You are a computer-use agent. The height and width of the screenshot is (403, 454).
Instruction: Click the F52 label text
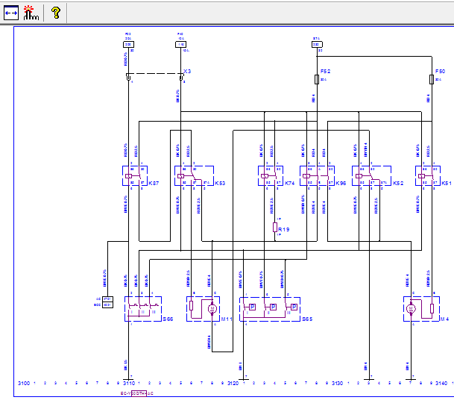pos(326,71)
